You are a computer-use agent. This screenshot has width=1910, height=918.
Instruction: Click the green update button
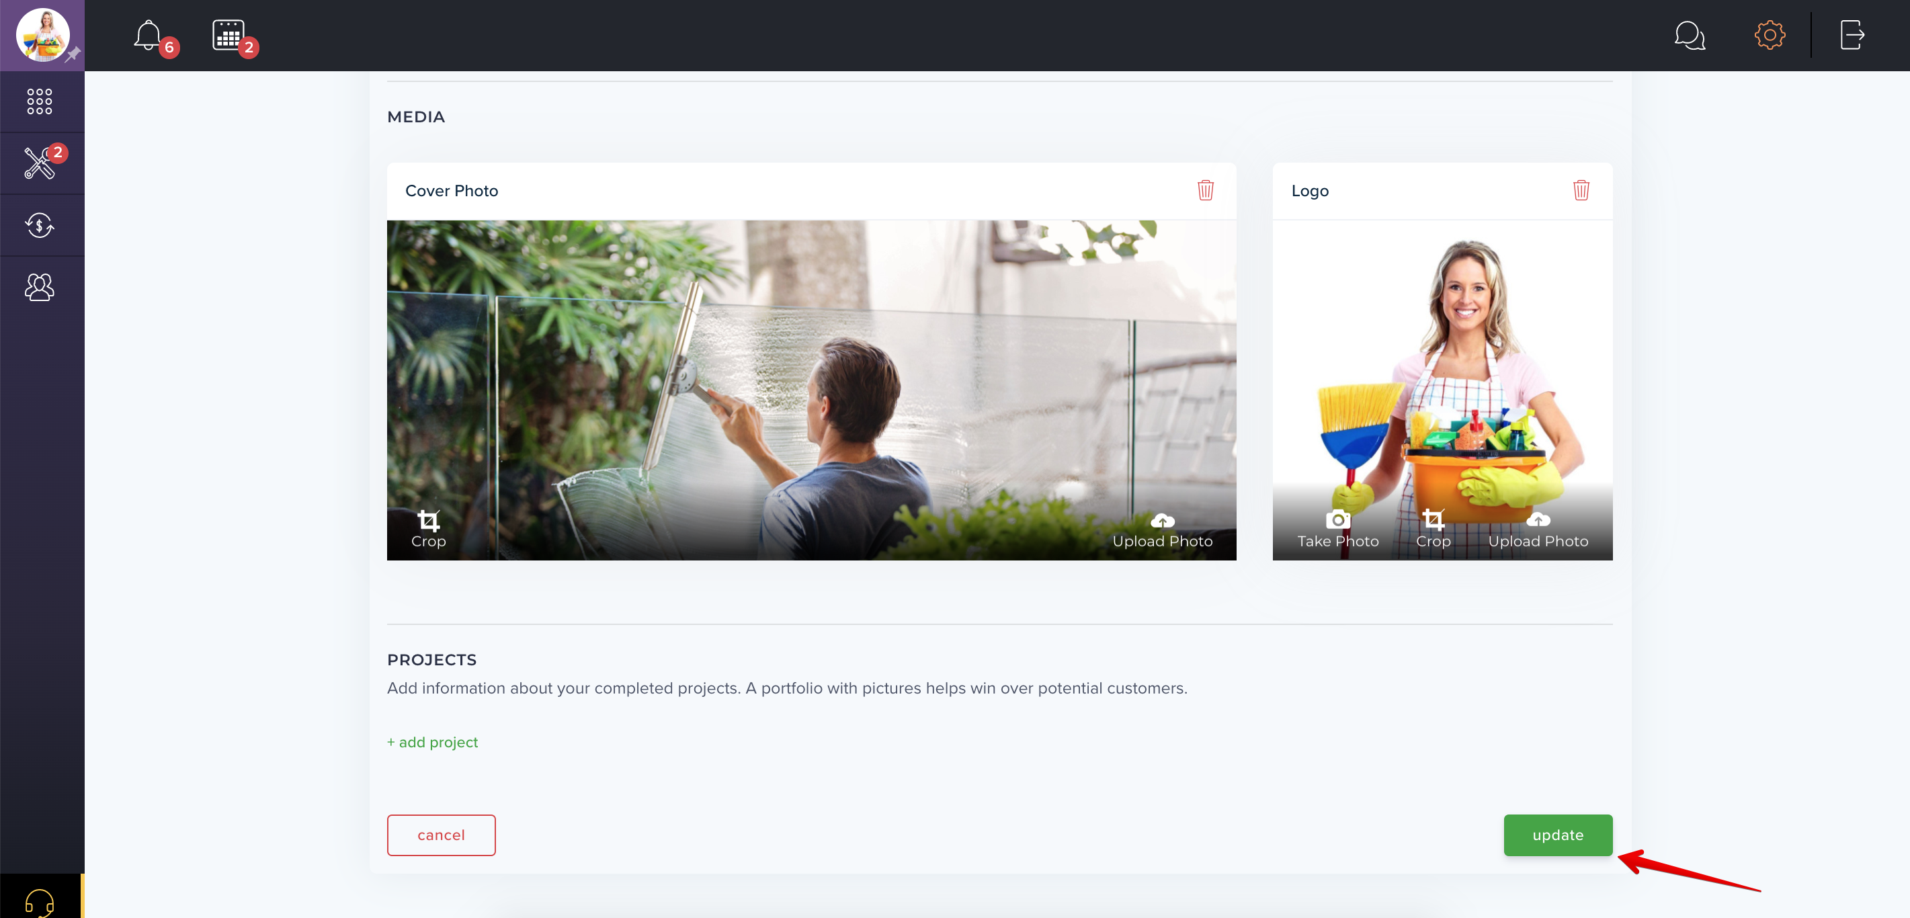(x=1558, y=835)
